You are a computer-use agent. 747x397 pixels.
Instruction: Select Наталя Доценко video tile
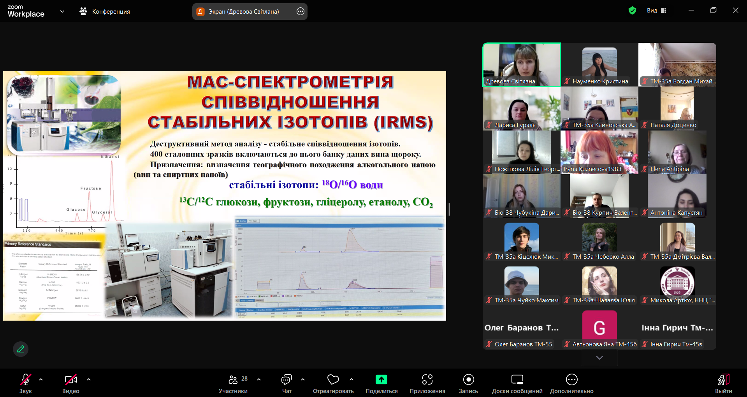(x=677, y=108)
